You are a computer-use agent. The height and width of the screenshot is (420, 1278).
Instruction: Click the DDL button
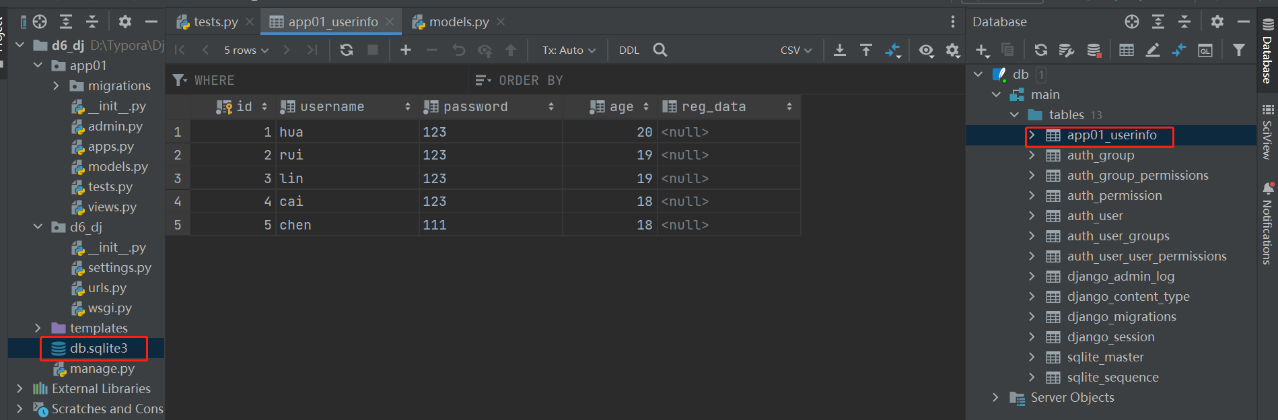[x=629, y=50]
